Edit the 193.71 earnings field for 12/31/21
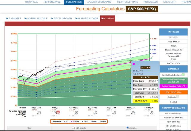The width and height of the screenshot is (191, 131). (x=53, y=110)
